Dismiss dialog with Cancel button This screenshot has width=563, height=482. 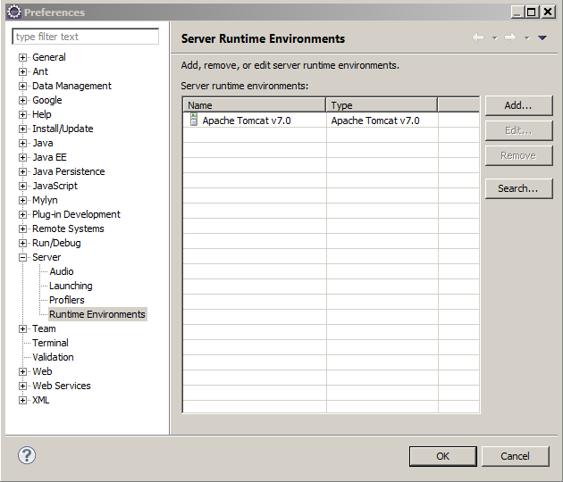pos(516,456)
